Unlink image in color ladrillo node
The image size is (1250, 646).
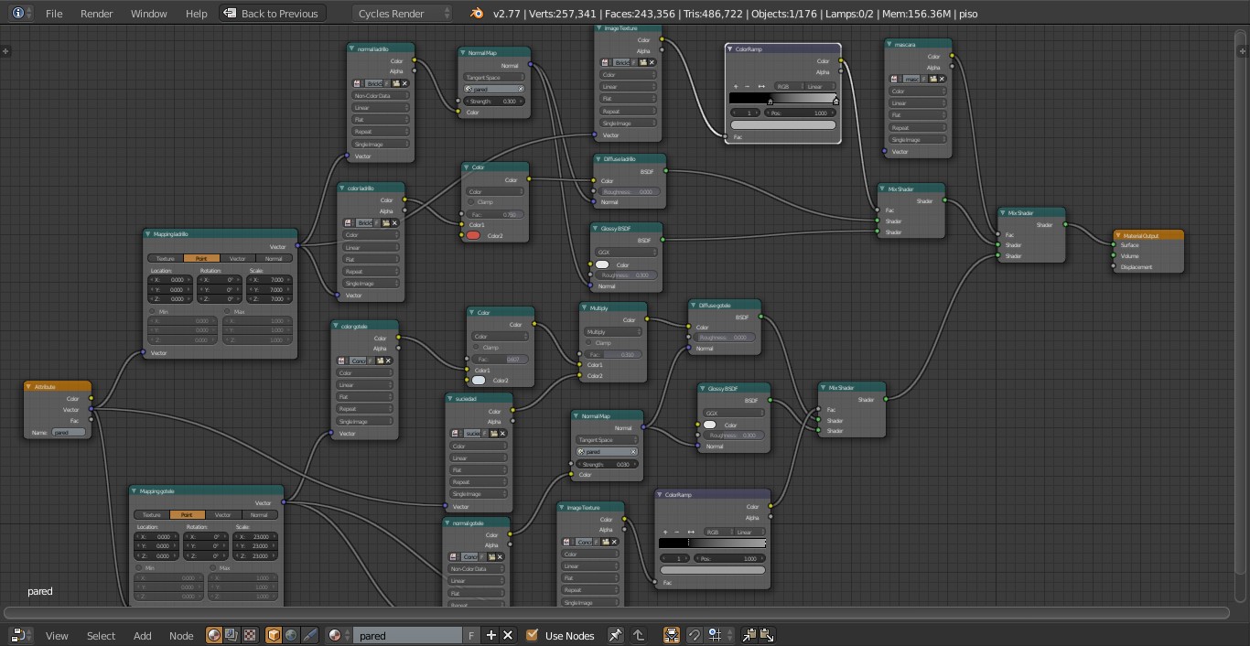point(395,223)
